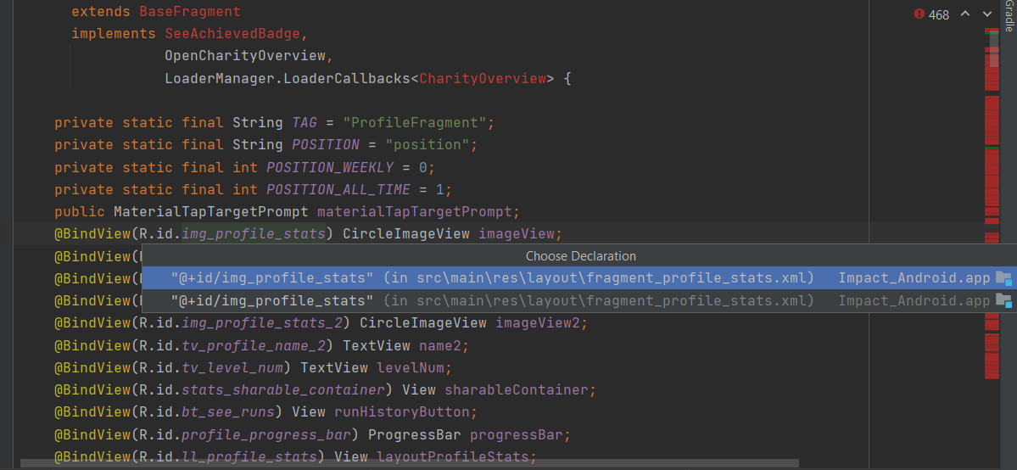
Task: Open the 468 errors inspection indicator
Action: [930, 14]
